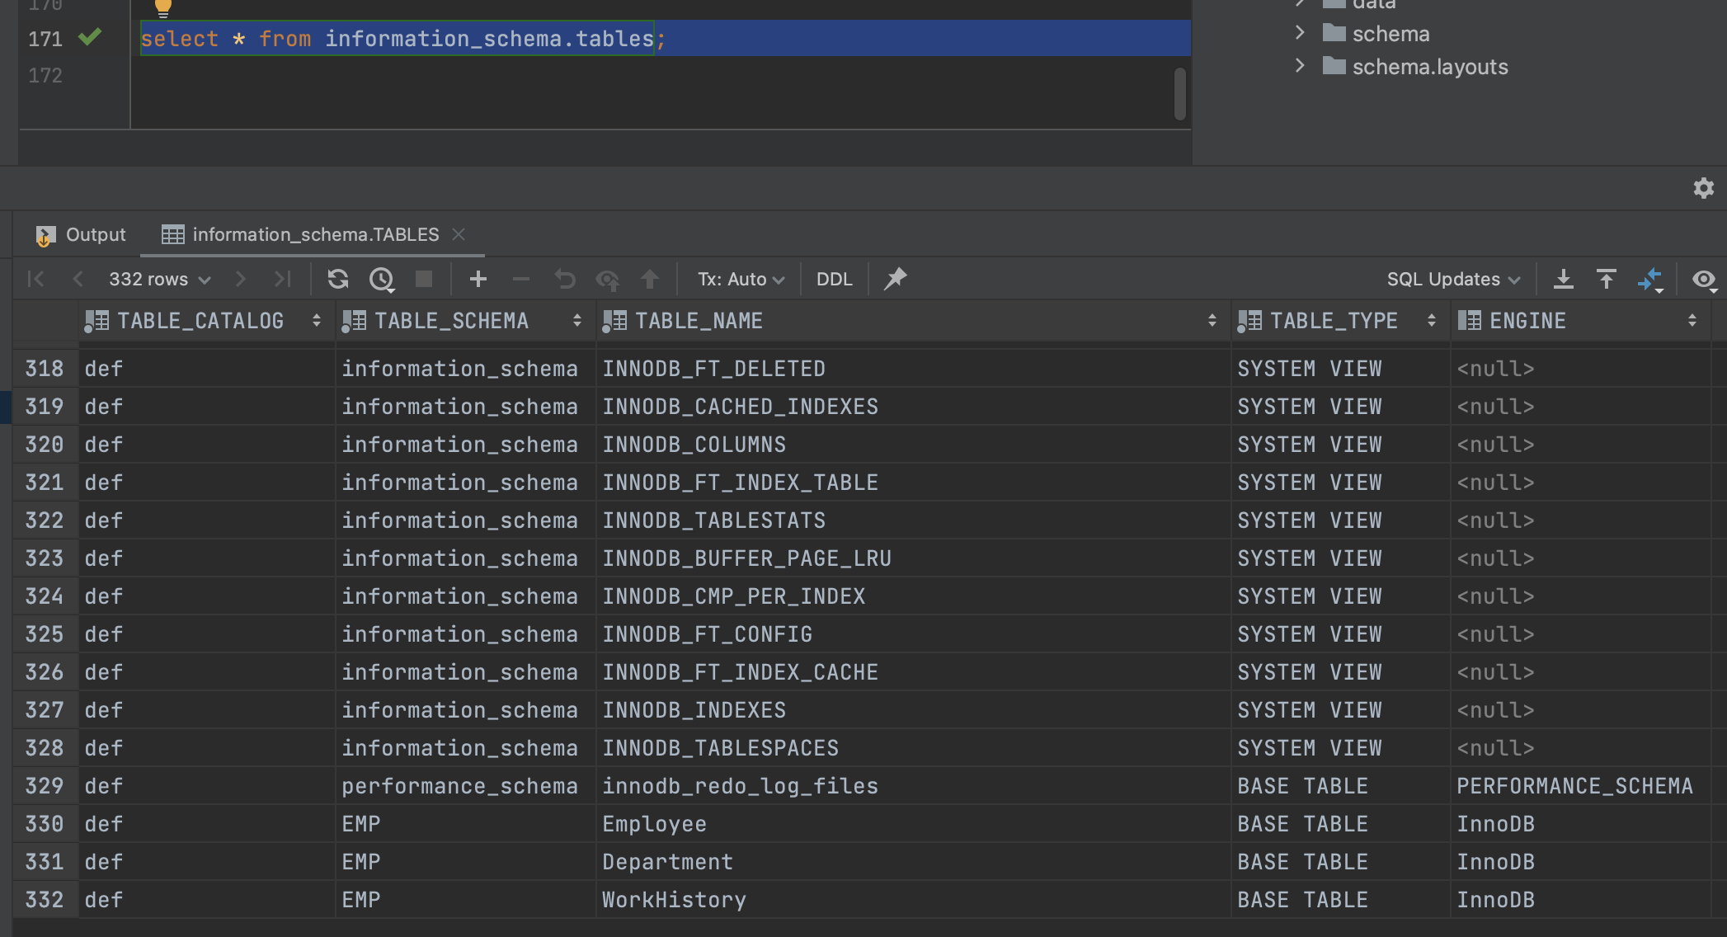Click the Reload Page refresh icon

(x=337, y=279)
